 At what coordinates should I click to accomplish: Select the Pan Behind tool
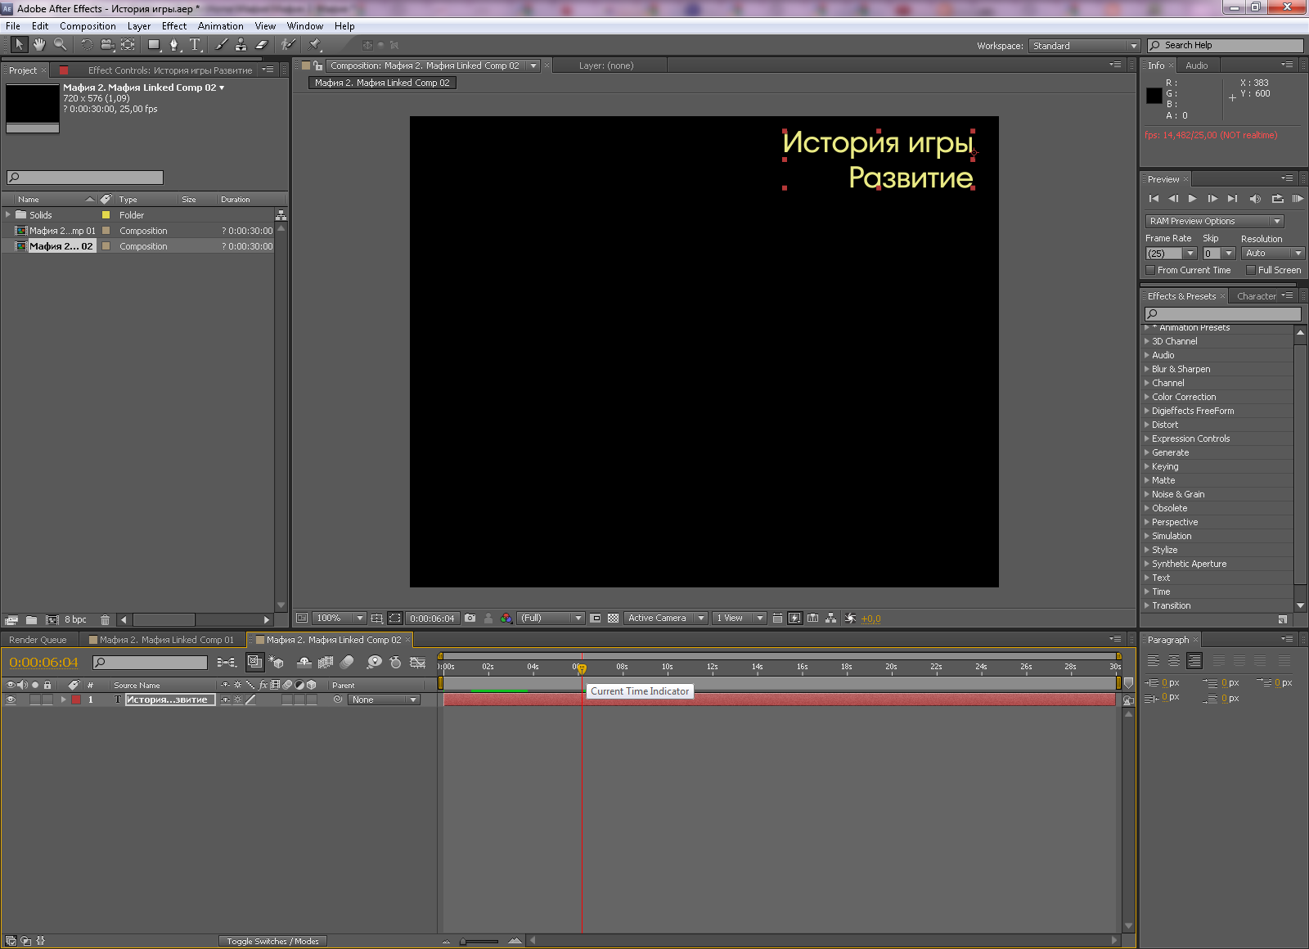click(x=128, y=45)
